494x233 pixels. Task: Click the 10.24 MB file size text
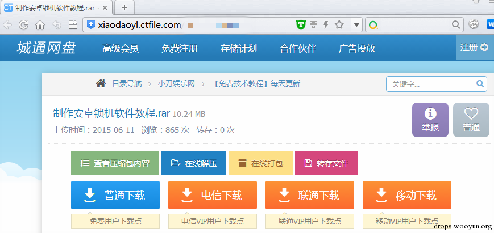click(189, 114)
